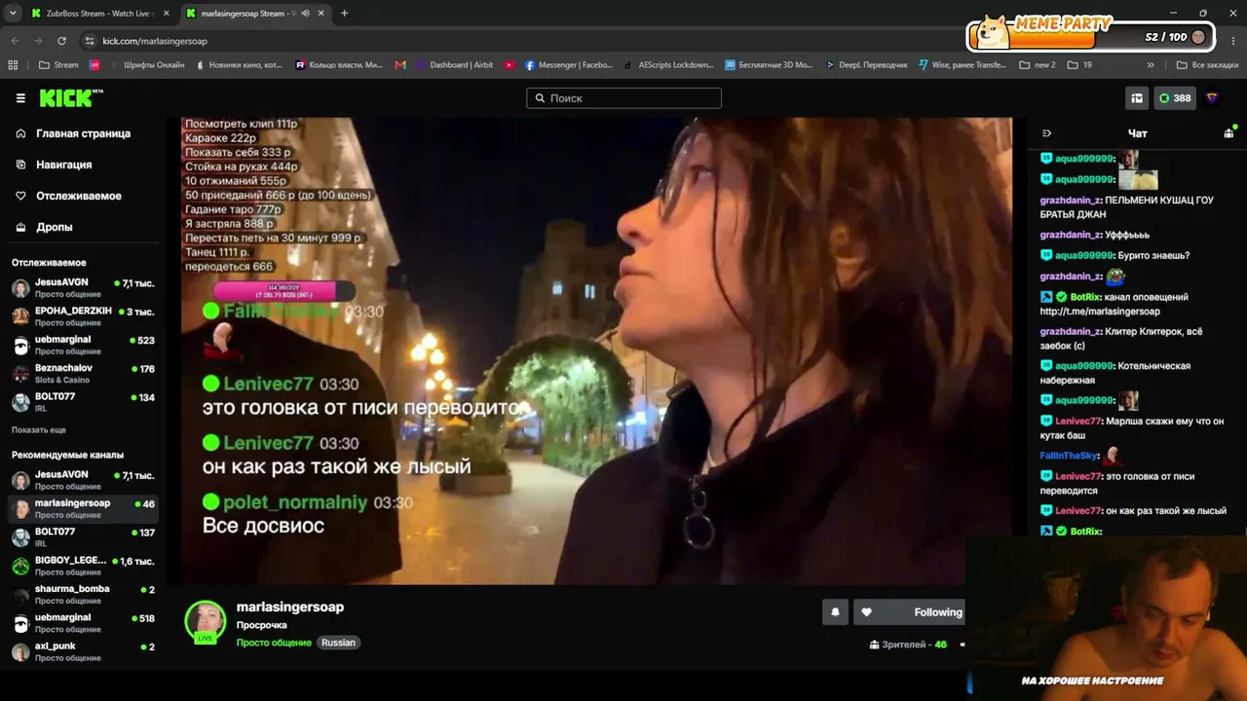This screenshot has height=701, width=1247.
Task: Open recommended channel shaurma_bomba
Action: (x=83, y=594)
